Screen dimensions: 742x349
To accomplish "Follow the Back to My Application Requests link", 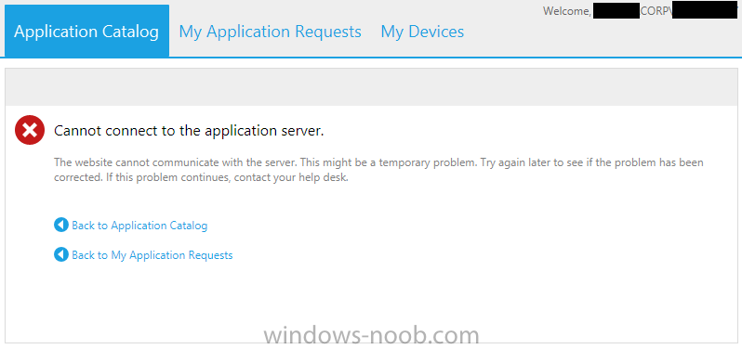I will (x=152, y=255).
